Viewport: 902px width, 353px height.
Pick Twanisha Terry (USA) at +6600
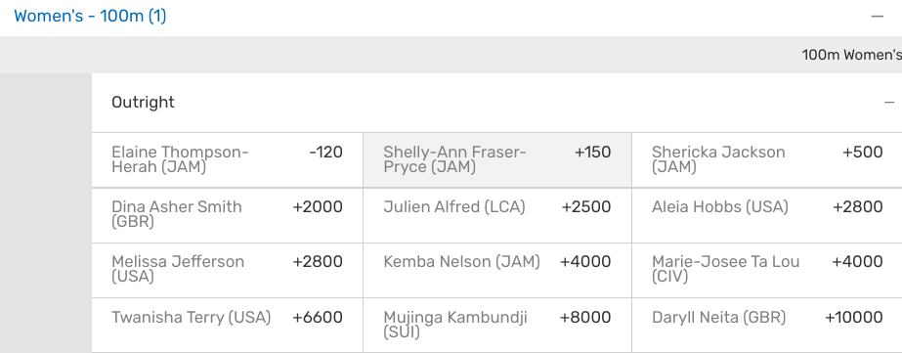tap(228, 326)
